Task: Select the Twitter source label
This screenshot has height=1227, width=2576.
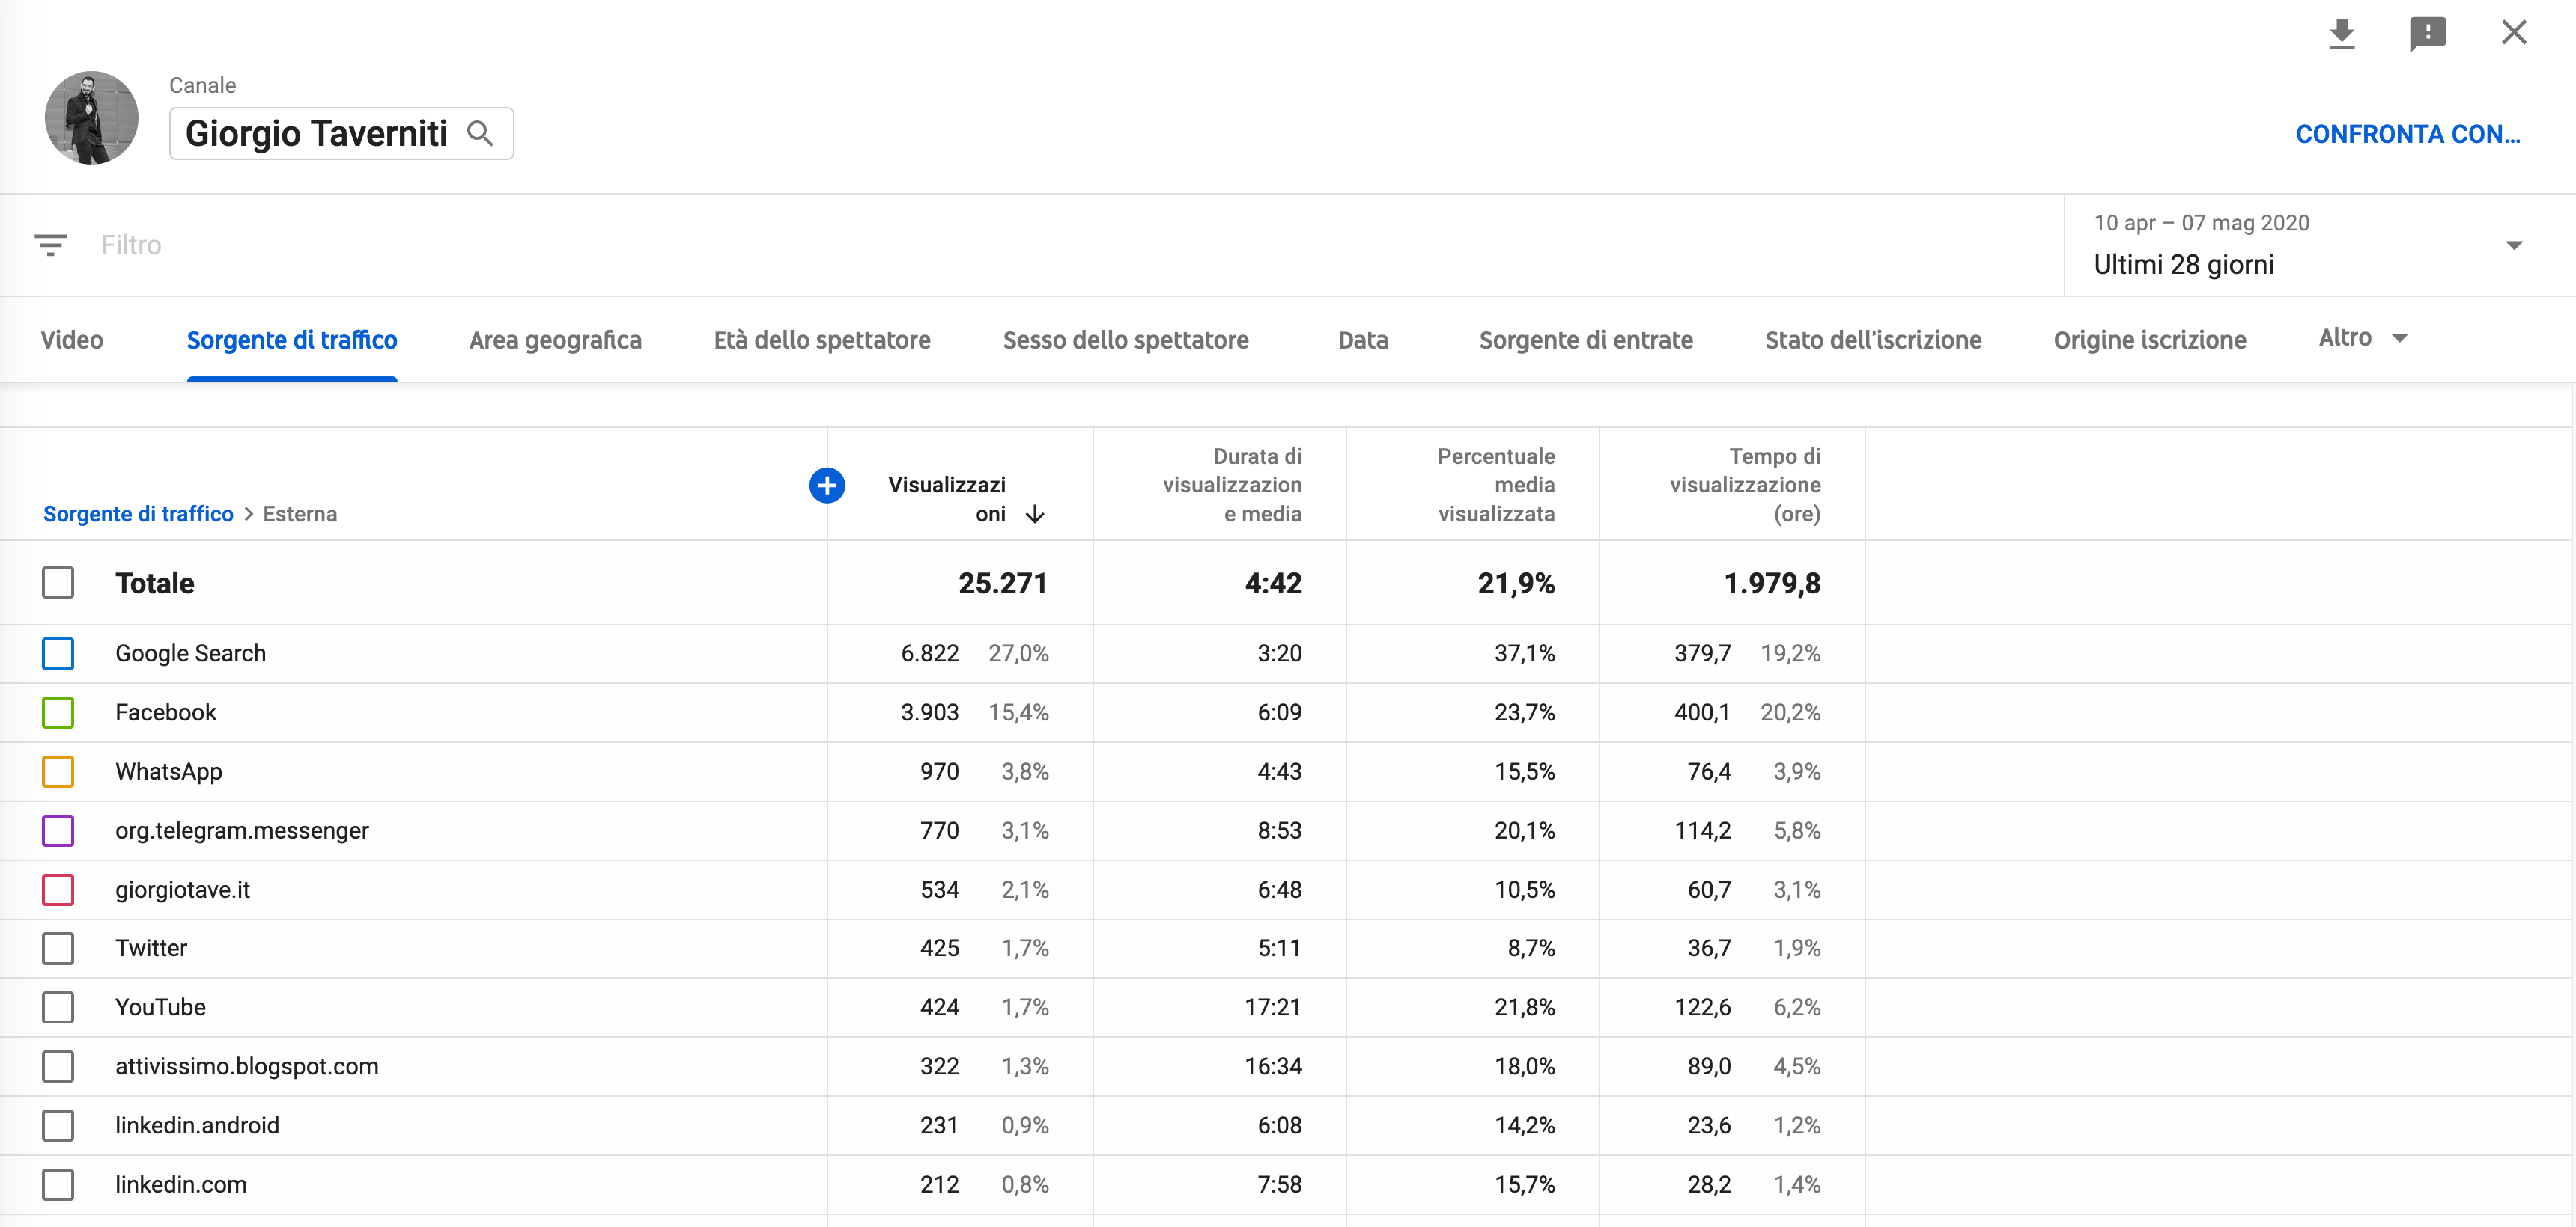Action: pos(150,948)
